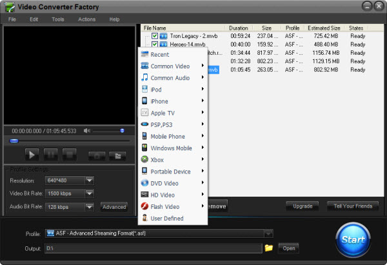Click the snapshot camera button
Screen dimensions: 387x265
coord(97,155)
